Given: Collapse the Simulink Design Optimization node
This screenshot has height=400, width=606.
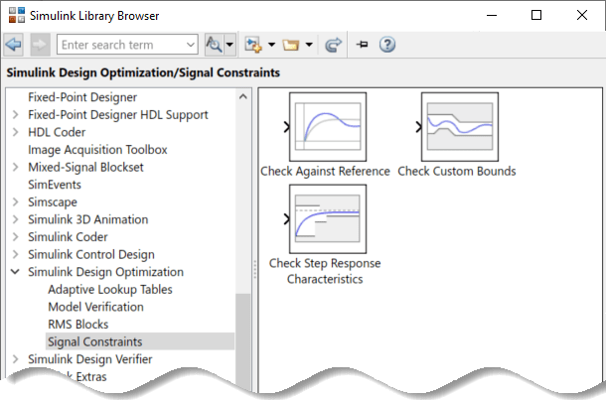Looking at the screenshot, I should [x=15, y=272].
